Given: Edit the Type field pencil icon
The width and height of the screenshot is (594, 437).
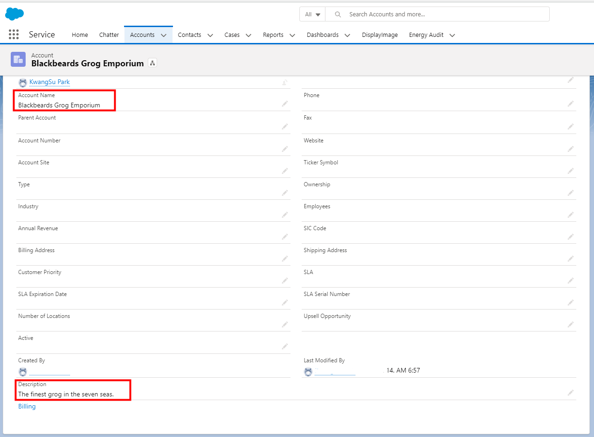Looking at the screenshot, I should [284, 193].
